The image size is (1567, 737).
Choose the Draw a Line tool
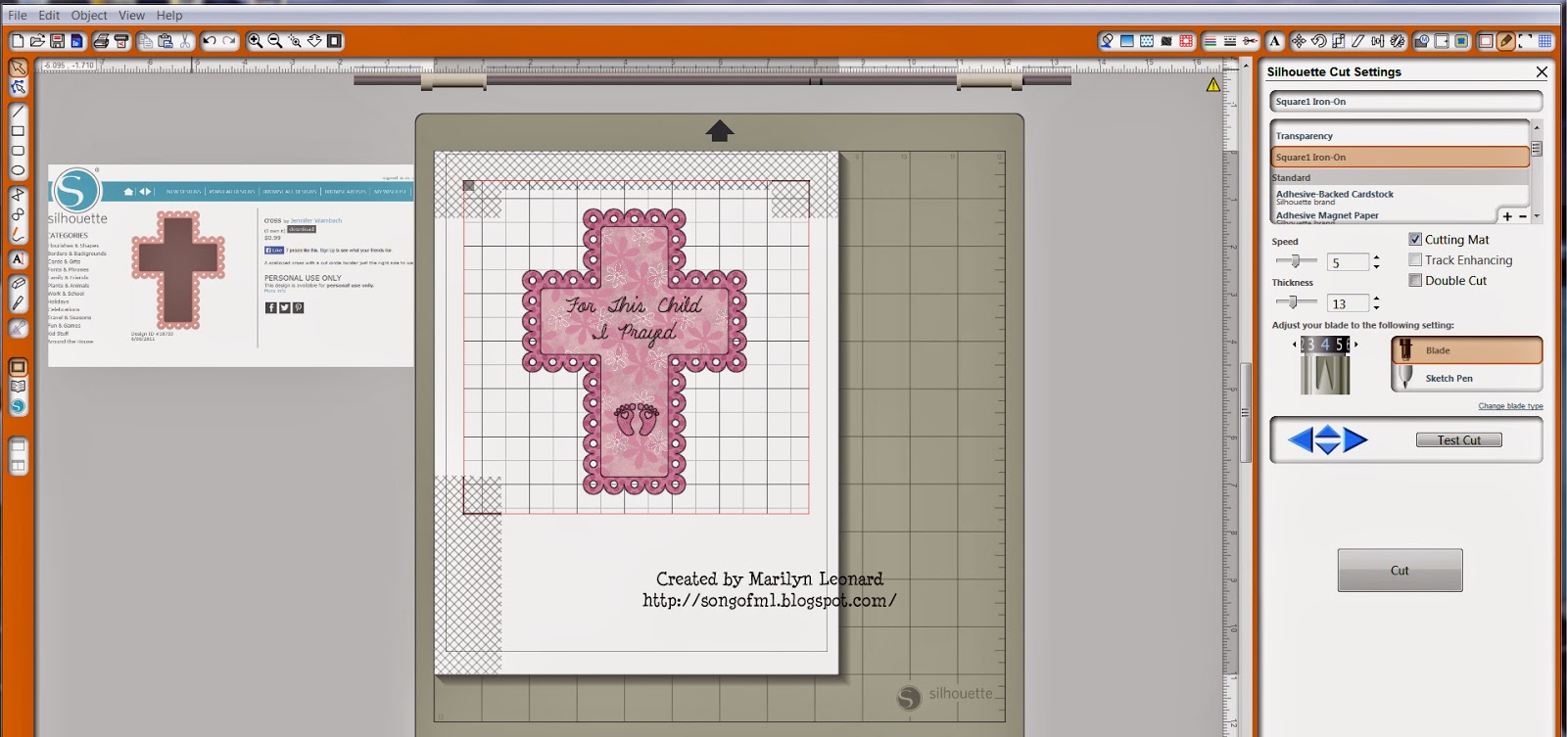tap(18, 111)
